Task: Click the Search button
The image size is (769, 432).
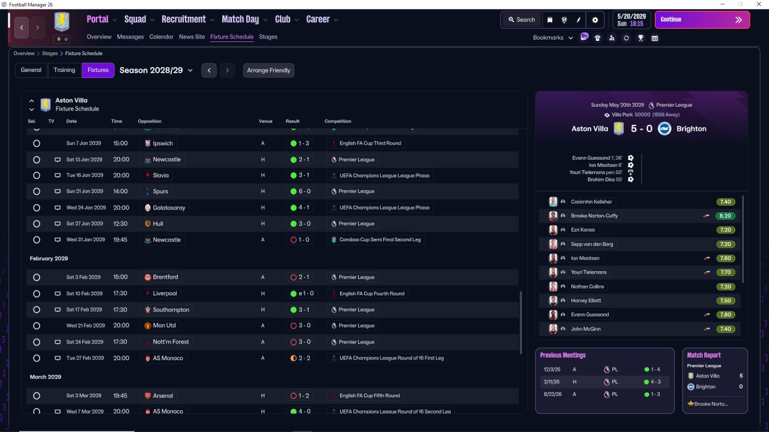Action: pos(520,20)
